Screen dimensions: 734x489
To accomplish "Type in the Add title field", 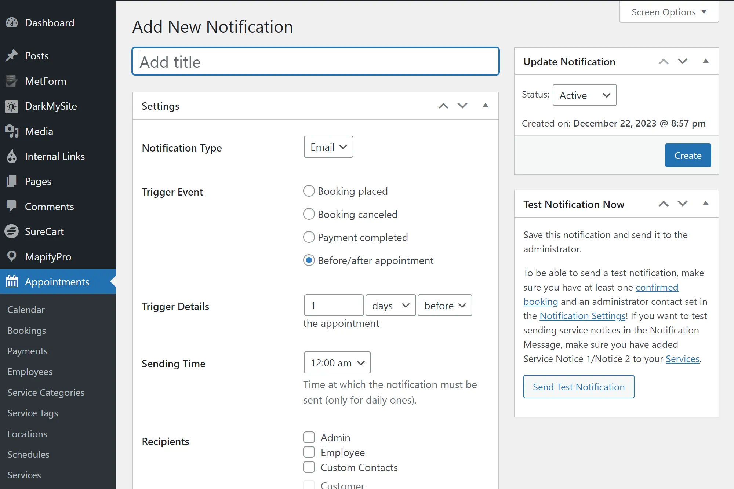I will point(315,61).
